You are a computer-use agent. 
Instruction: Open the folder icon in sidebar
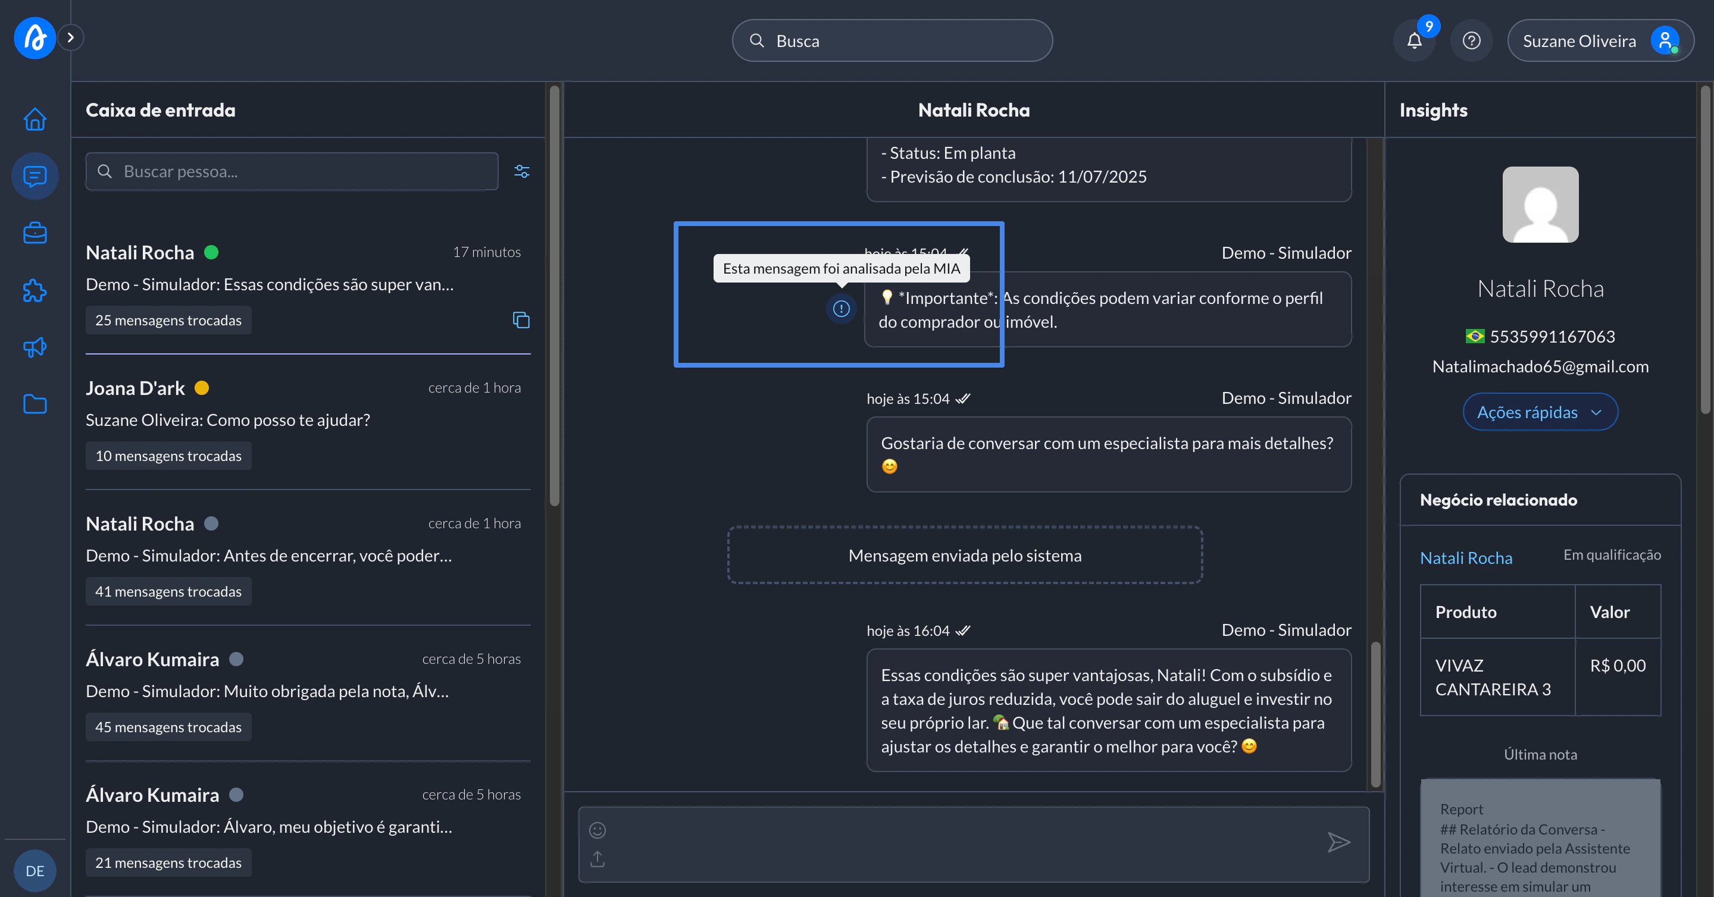click(35, 404)
